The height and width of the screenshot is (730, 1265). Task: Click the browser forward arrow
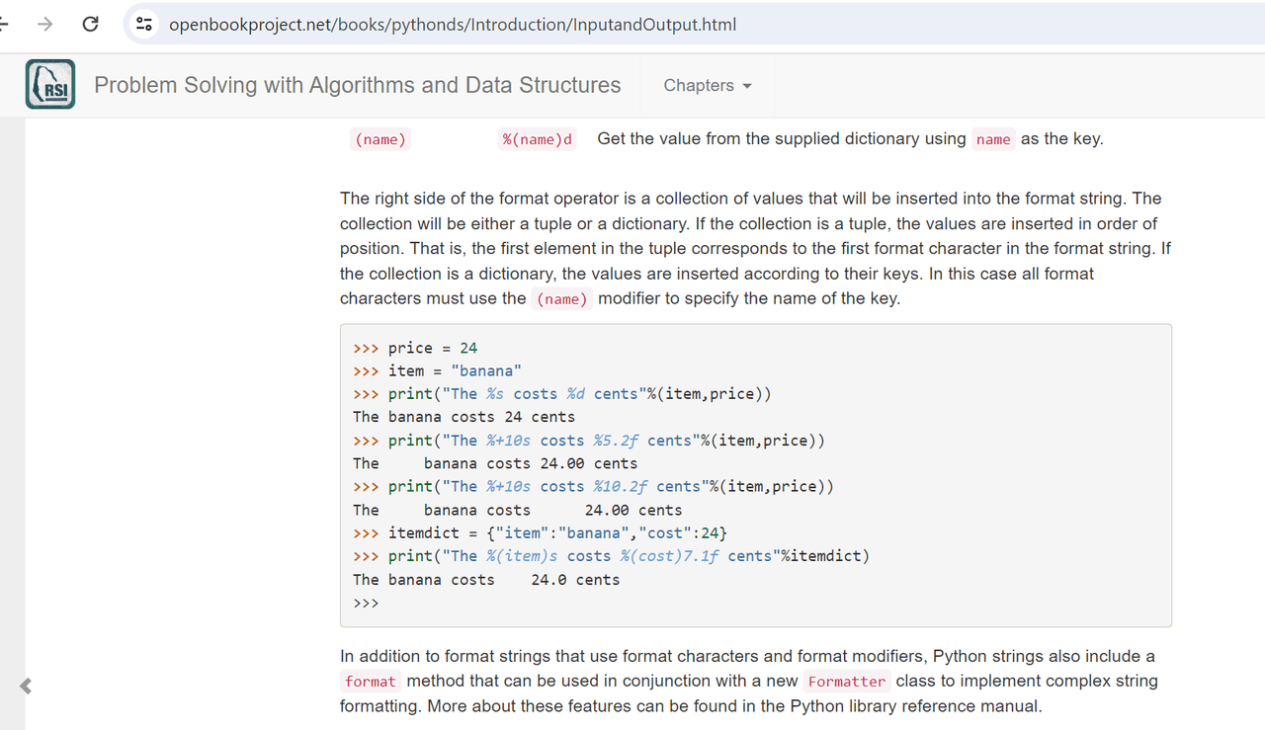pos(44,25)
